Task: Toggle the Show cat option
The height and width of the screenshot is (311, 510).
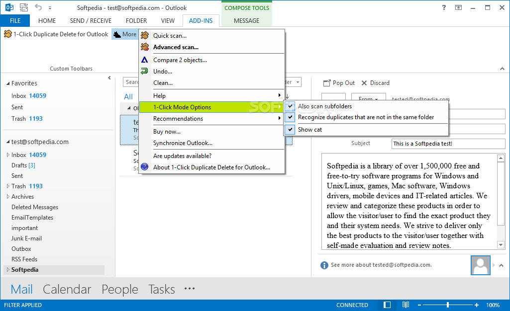Action: point(366,130)
